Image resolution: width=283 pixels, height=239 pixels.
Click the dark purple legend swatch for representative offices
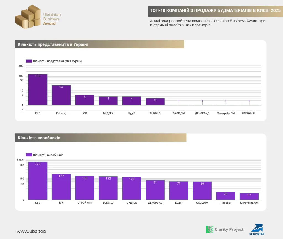point(29,61)
